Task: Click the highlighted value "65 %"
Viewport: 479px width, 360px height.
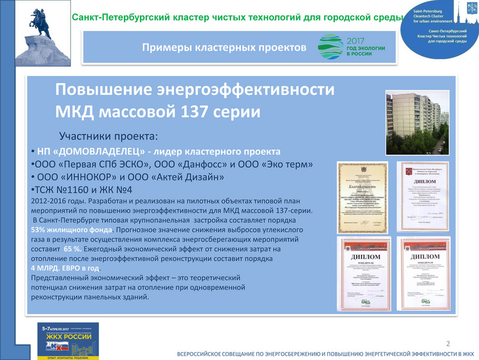Action: pos(73,249)
